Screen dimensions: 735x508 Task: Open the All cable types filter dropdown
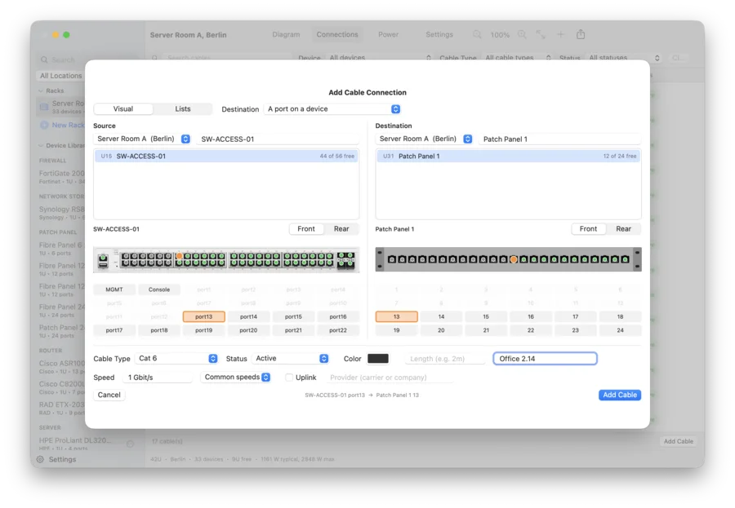coord(518,58)
